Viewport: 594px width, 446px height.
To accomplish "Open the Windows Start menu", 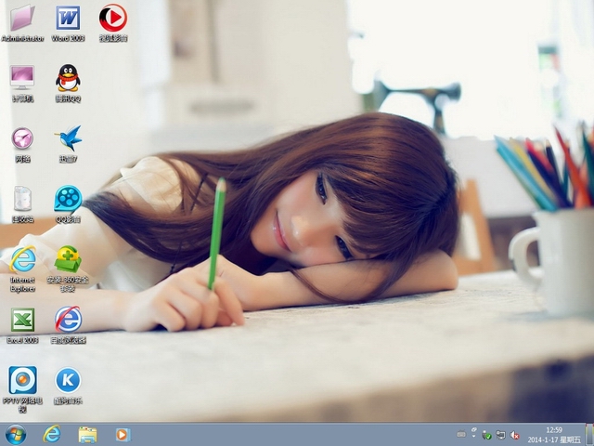I will pos(16,435).
